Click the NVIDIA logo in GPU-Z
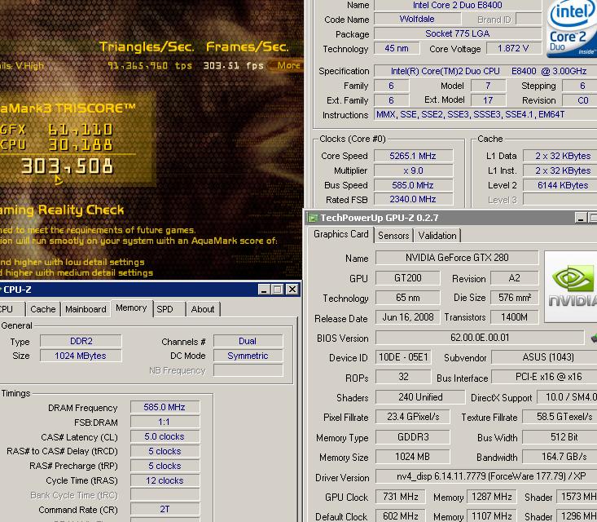Viewport: 597px width, 522px height. pyautogui.click(x=571, y=286)
